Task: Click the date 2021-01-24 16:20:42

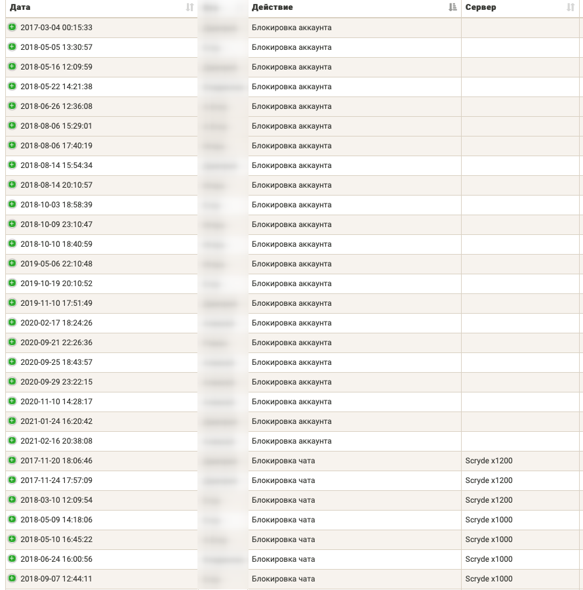Action: (56, 421)
